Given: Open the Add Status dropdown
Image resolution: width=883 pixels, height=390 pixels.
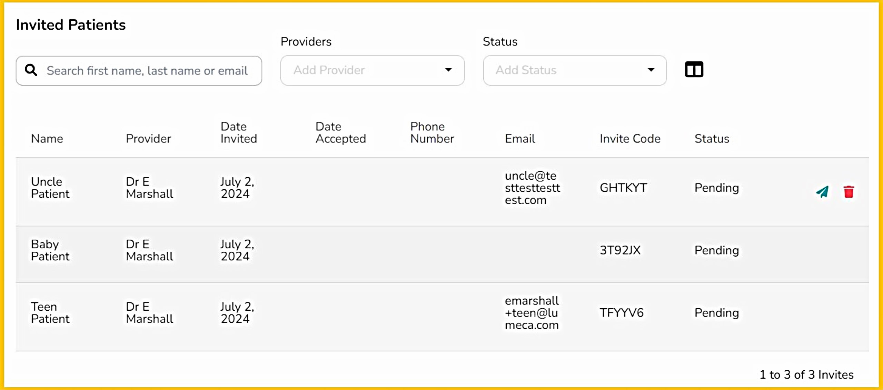Looking at the screenshot, I should coord(574,70).
